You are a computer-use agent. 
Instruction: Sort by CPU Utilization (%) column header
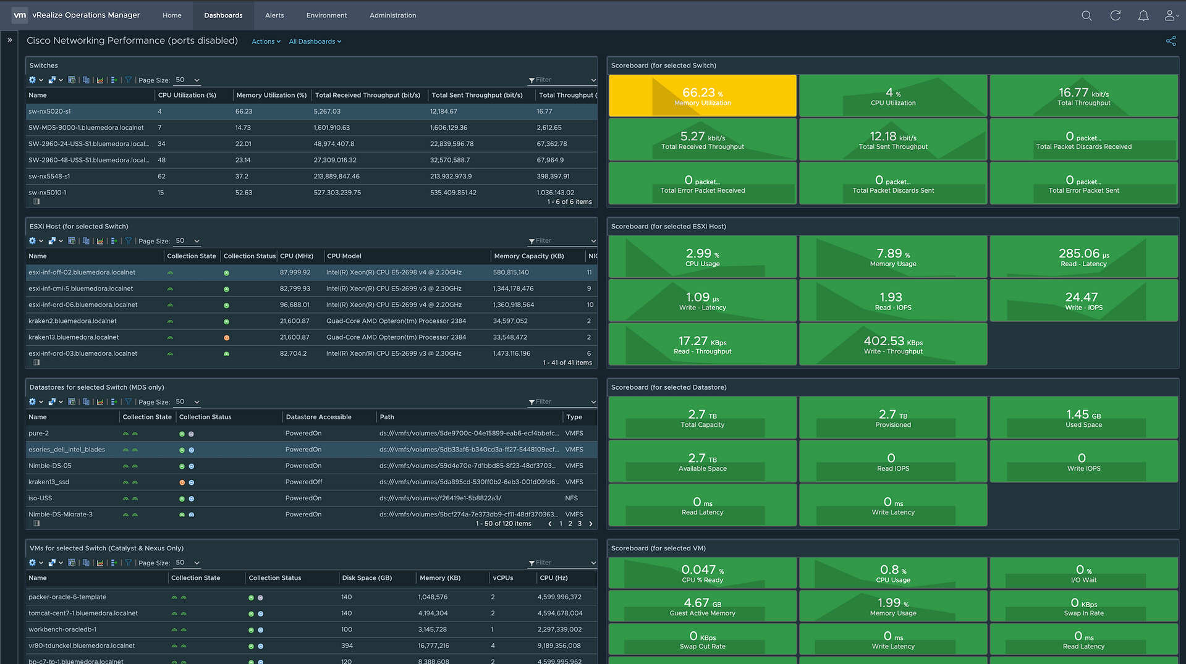click(x=187, y=95)
